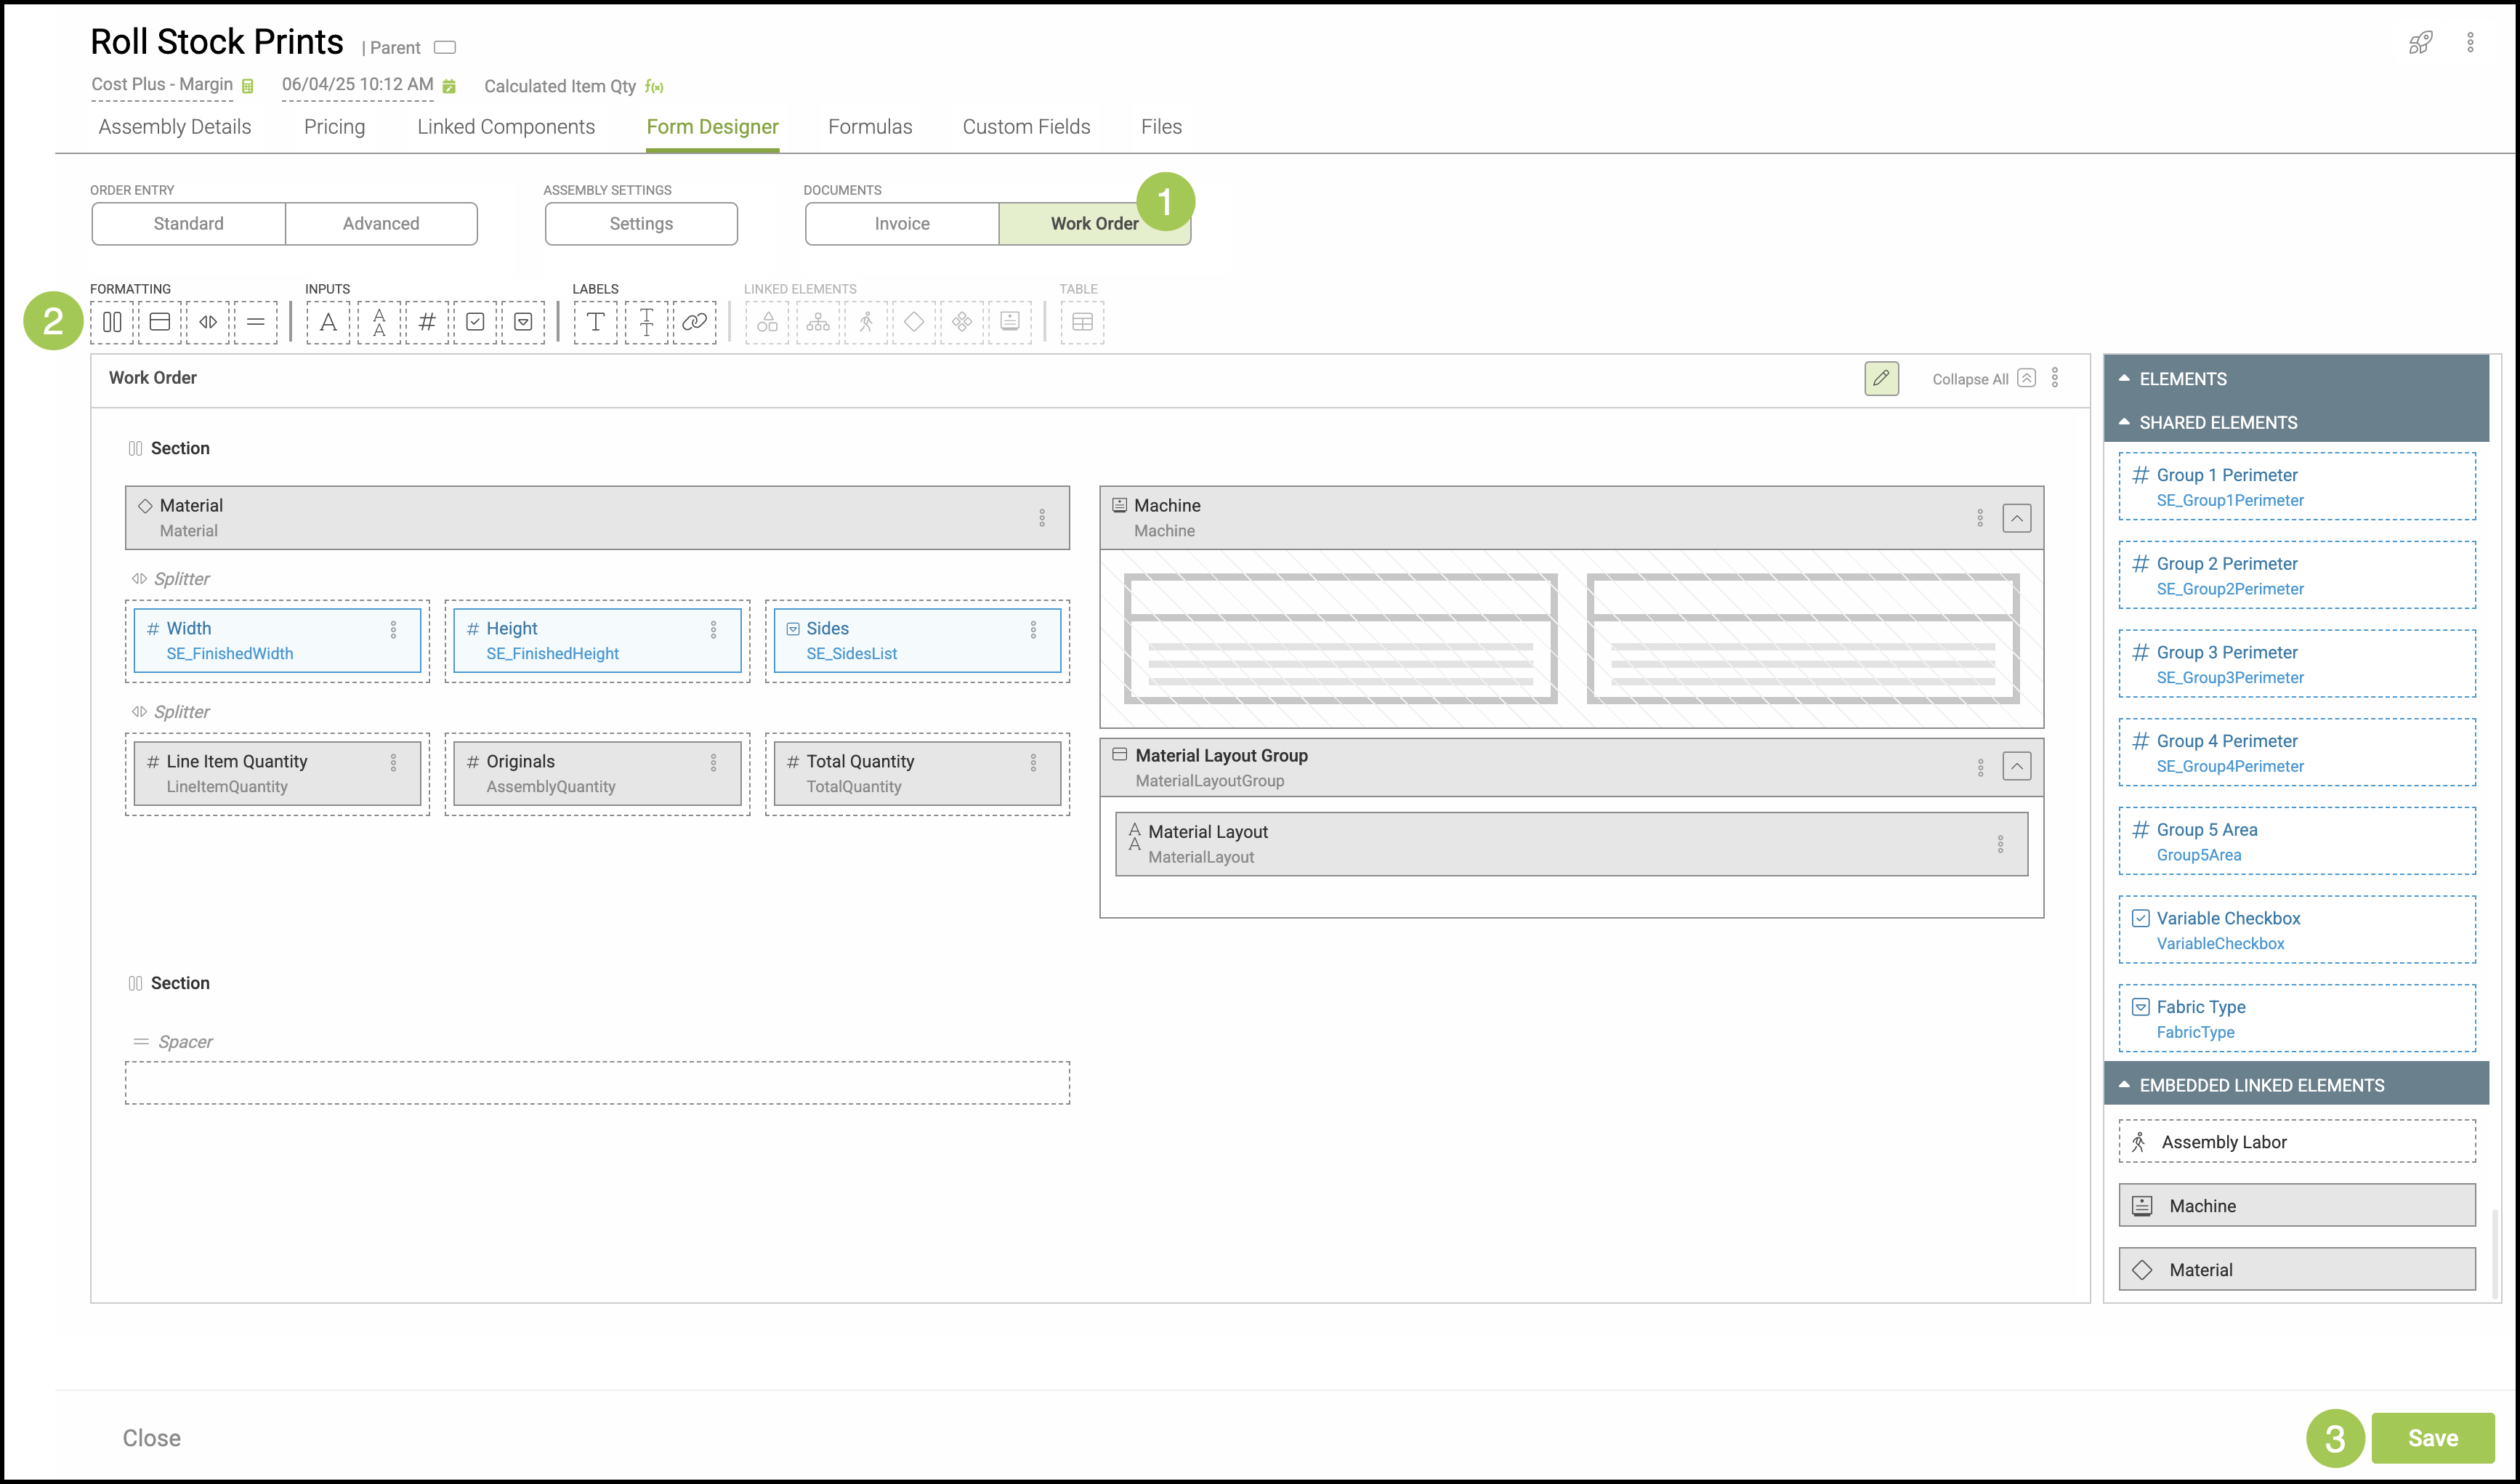Select the Section formatting tool
This screenshot has width=2520, height=1484.
click(112, 322)
